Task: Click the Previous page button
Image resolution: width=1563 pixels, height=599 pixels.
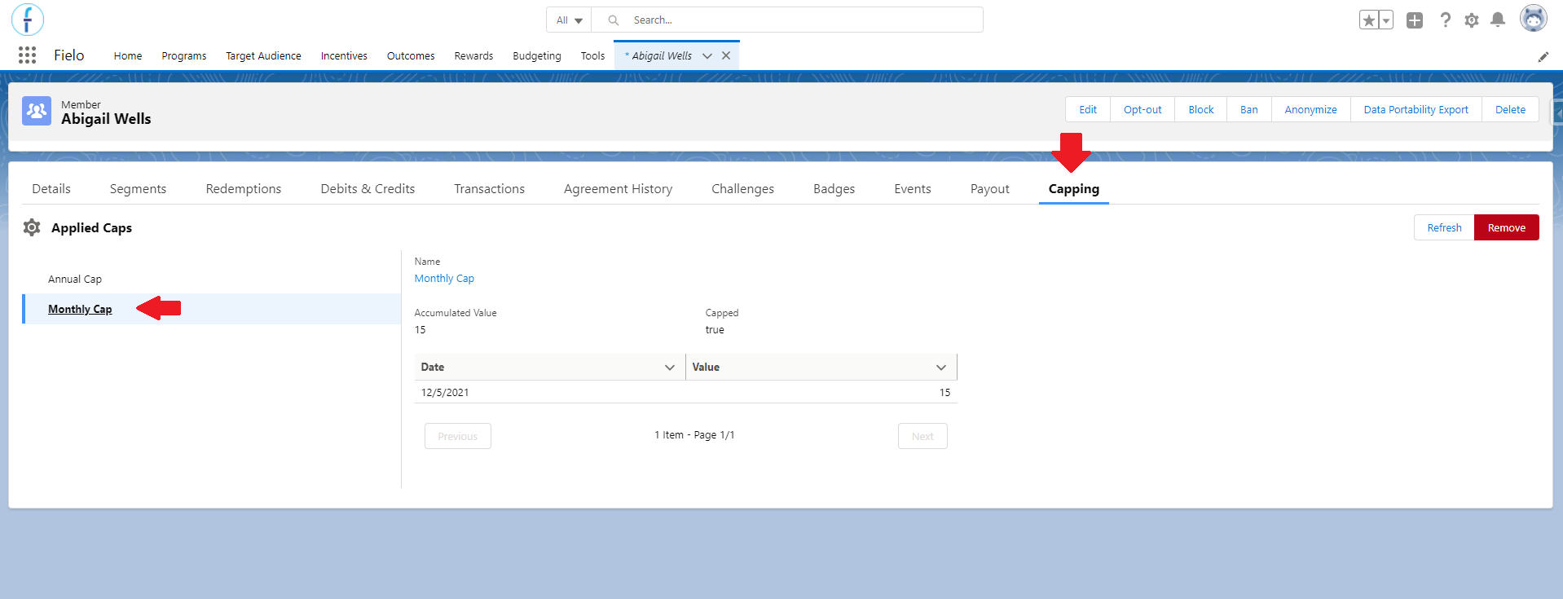Action: point(458,436)
